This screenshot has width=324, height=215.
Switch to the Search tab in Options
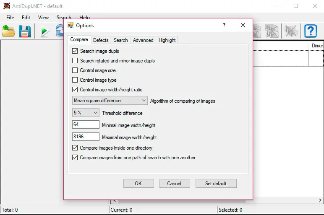[x=121, y=40]
